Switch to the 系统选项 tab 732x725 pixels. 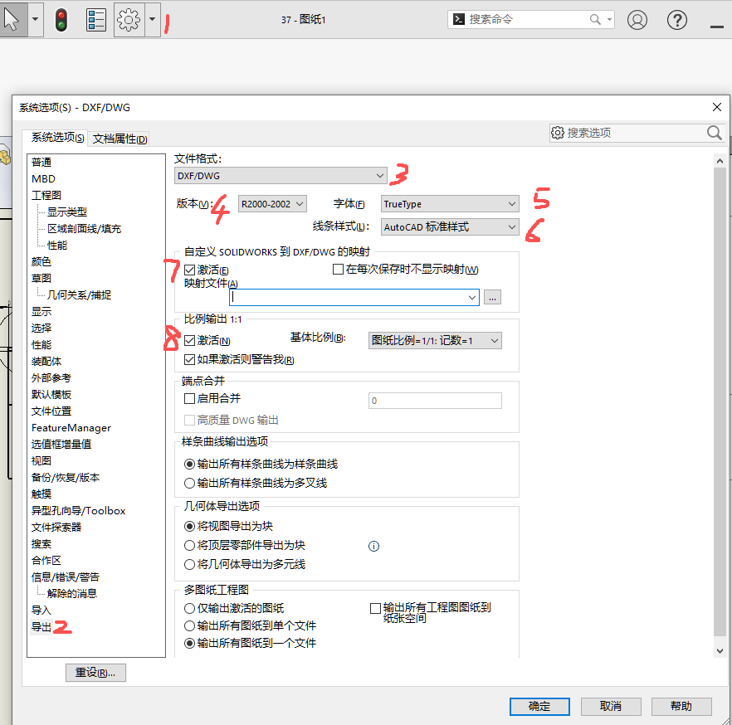pos(58,138)
